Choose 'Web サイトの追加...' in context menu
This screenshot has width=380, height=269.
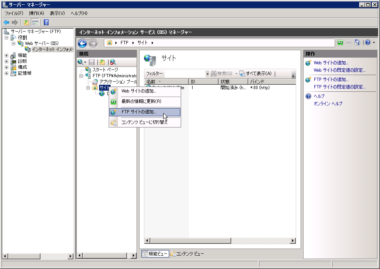145,91
